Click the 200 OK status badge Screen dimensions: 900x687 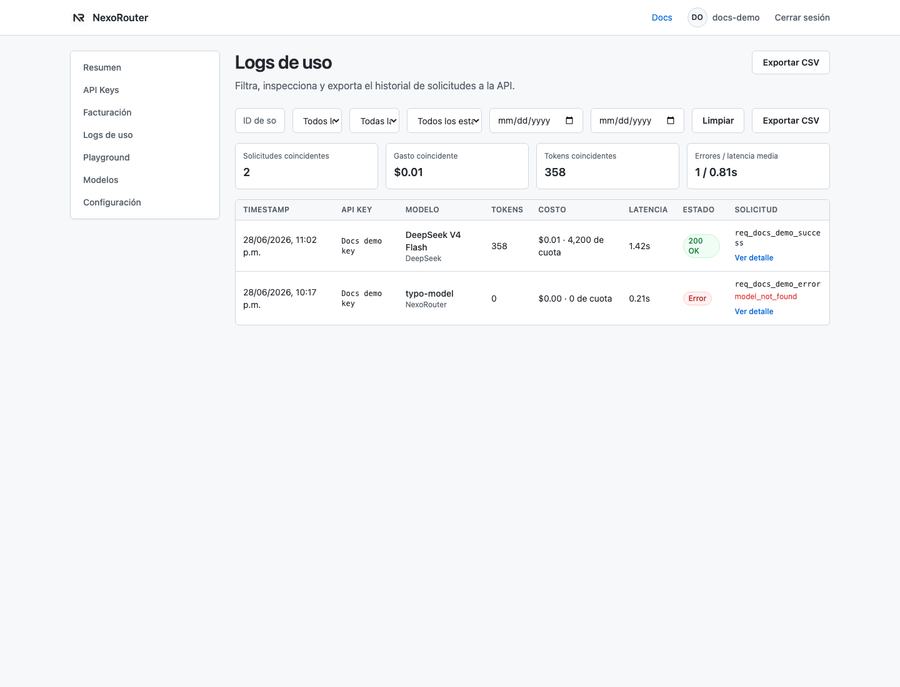coord(701,246)
